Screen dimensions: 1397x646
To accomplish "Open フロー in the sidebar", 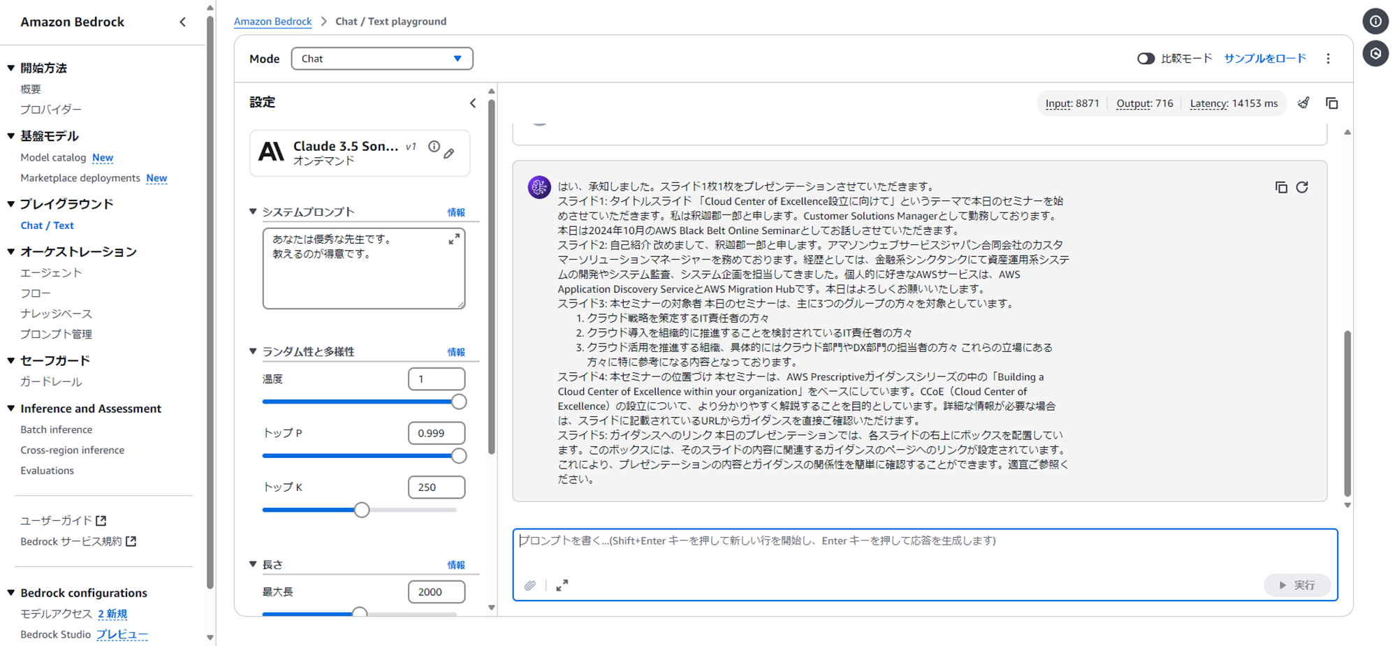I will tap(36, 293).
